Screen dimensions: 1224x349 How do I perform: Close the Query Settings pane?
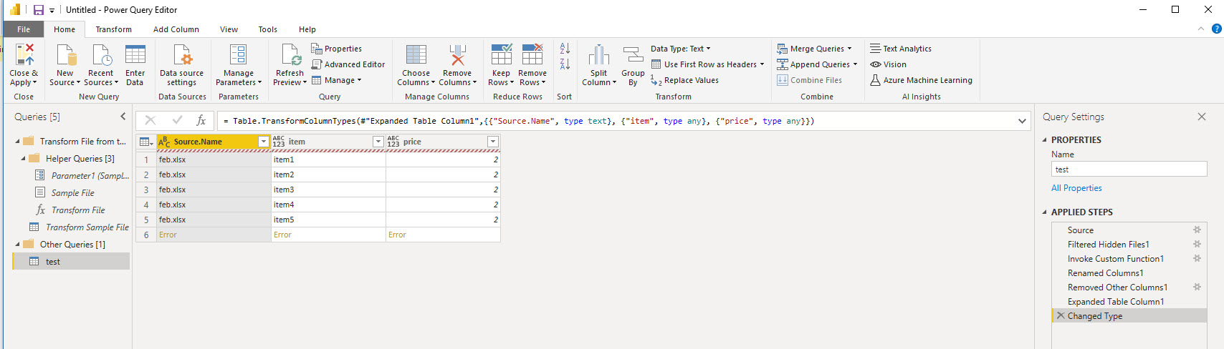pyautogui.click(x=1202, y=117)
